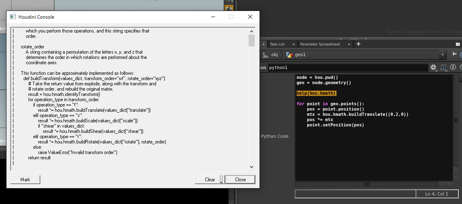
Task: Click the code editor scroll-right arrow
Action: (x=449, y=184)
